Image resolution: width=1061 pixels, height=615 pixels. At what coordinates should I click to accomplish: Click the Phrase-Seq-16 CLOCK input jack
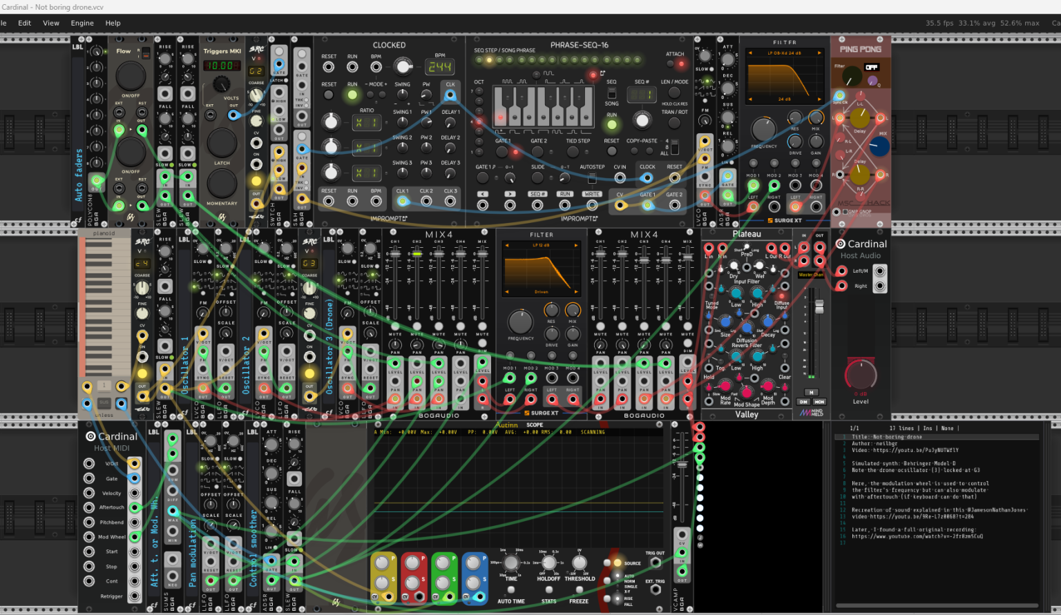[647, 178]
